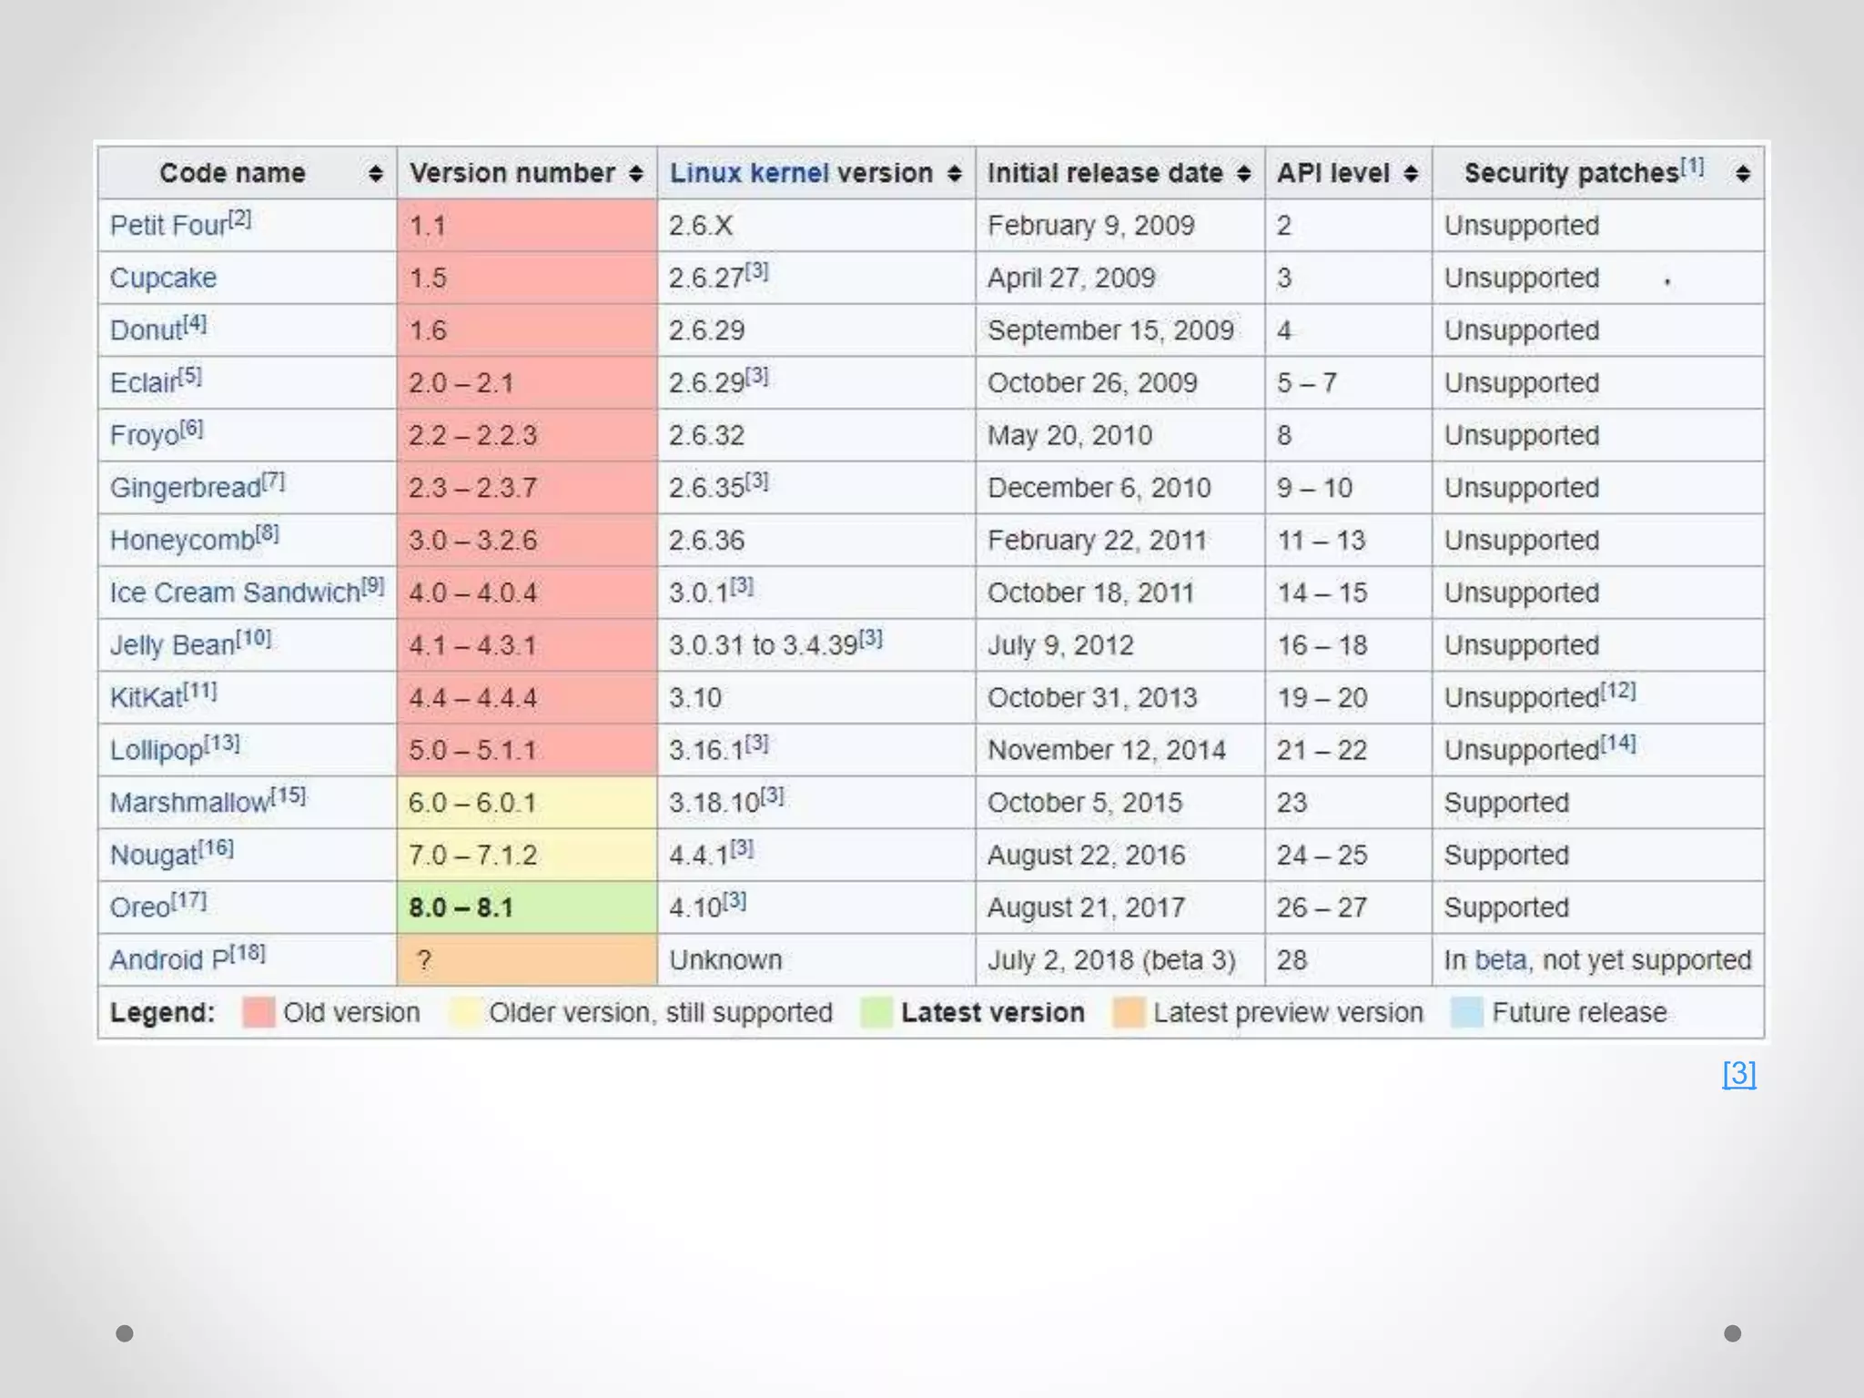Viewport: 1864px width, 1398px height.
Task: Click sort arrows next to Security patches
Action: coord(1742,173)
